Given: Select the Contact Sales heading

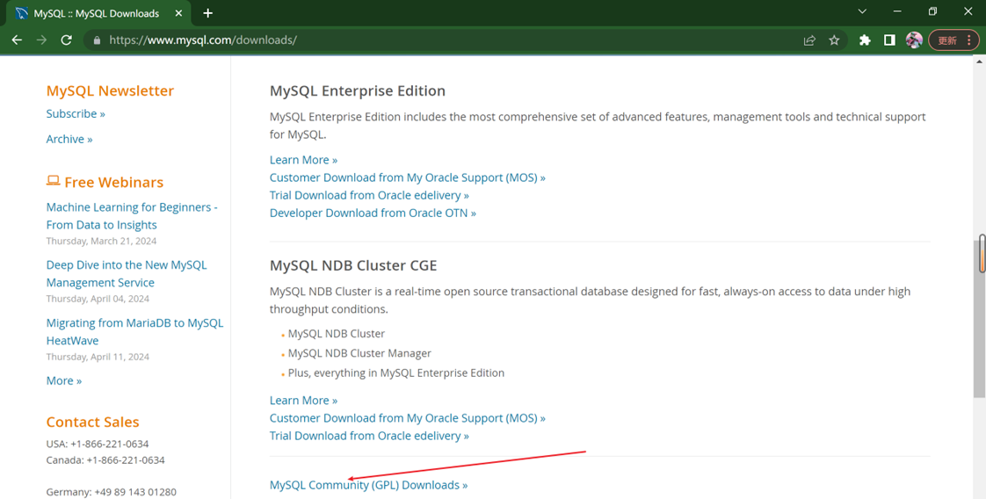Looking at the screenshot, I should pos(92,422).
